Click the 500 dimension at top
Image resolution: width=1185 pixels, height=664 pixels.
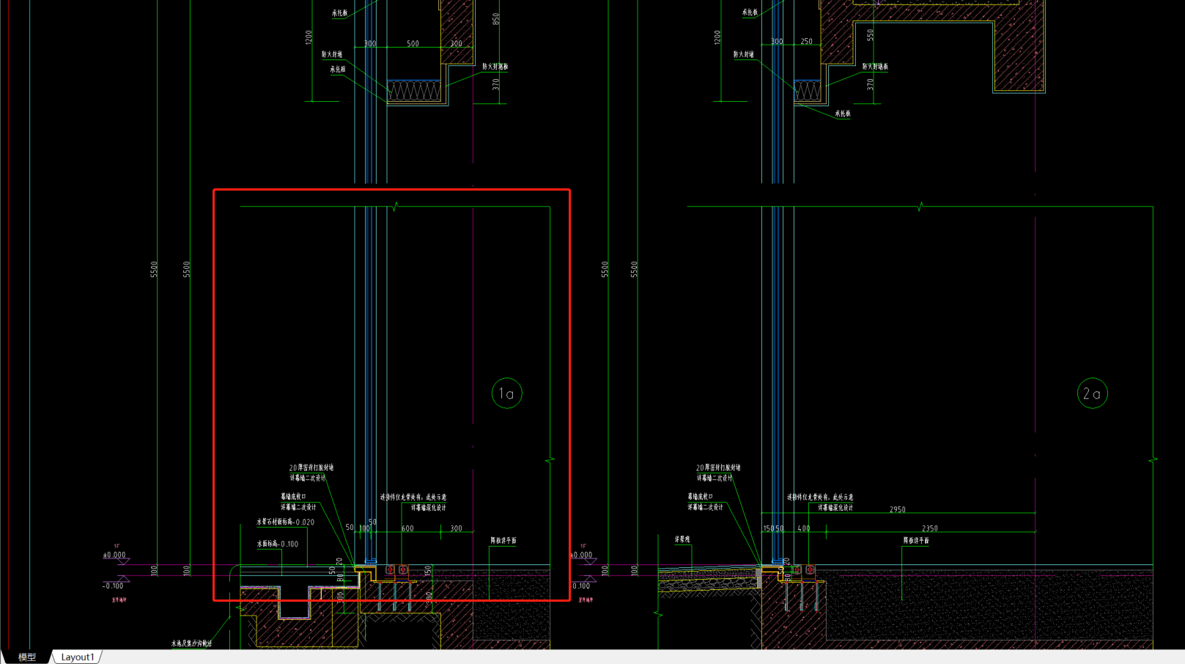[413, 44]
